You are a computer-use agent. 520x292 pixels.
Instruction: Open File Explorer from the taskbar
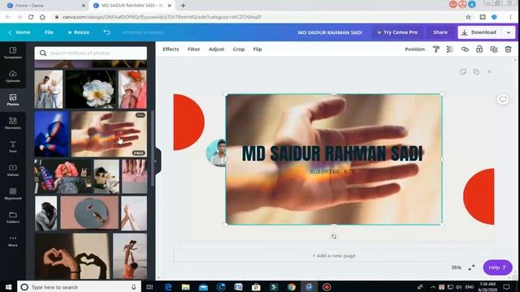click(186, 286)
